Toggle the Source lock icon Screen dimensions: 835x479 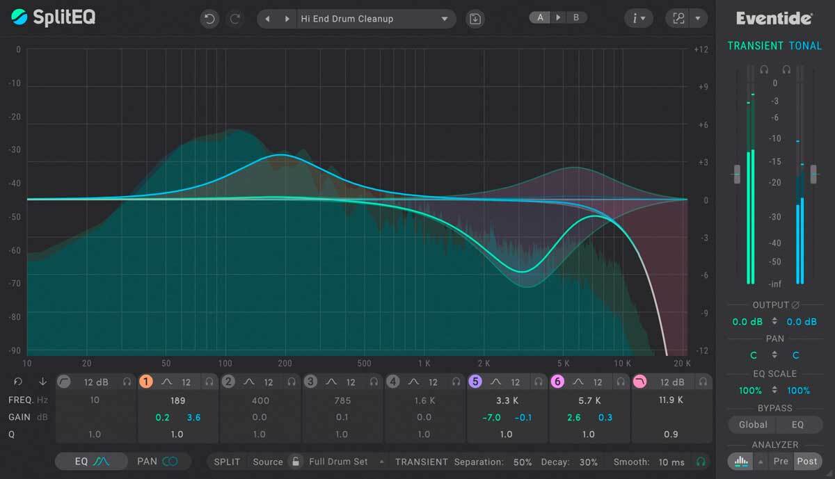tap(296, 462)
